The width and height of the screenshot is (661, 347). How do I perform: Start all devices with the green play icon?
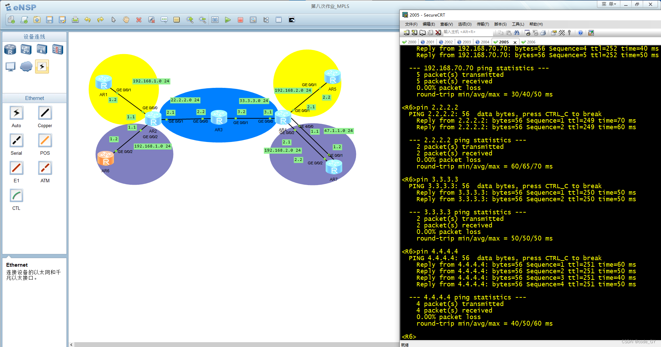click(228, 20)
